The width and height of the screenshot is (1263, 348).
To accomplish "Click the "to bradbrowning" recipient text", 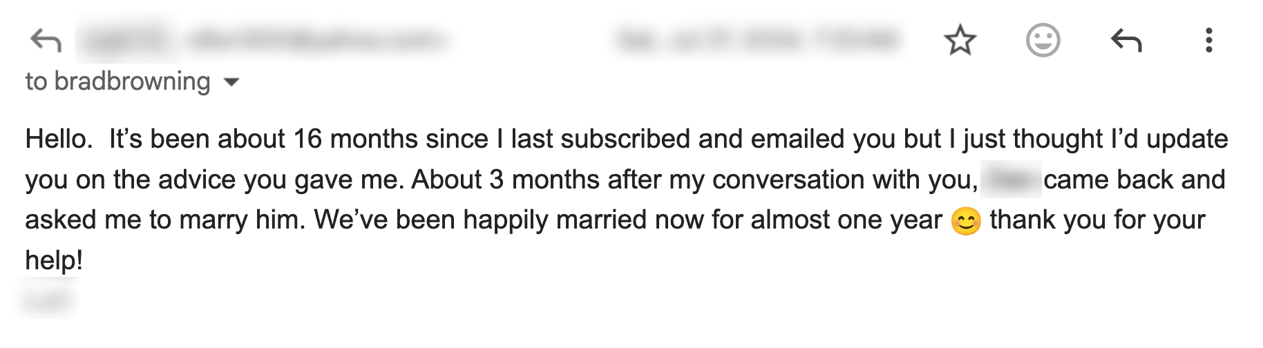I will pyautogui.click(x=117, y=81).
